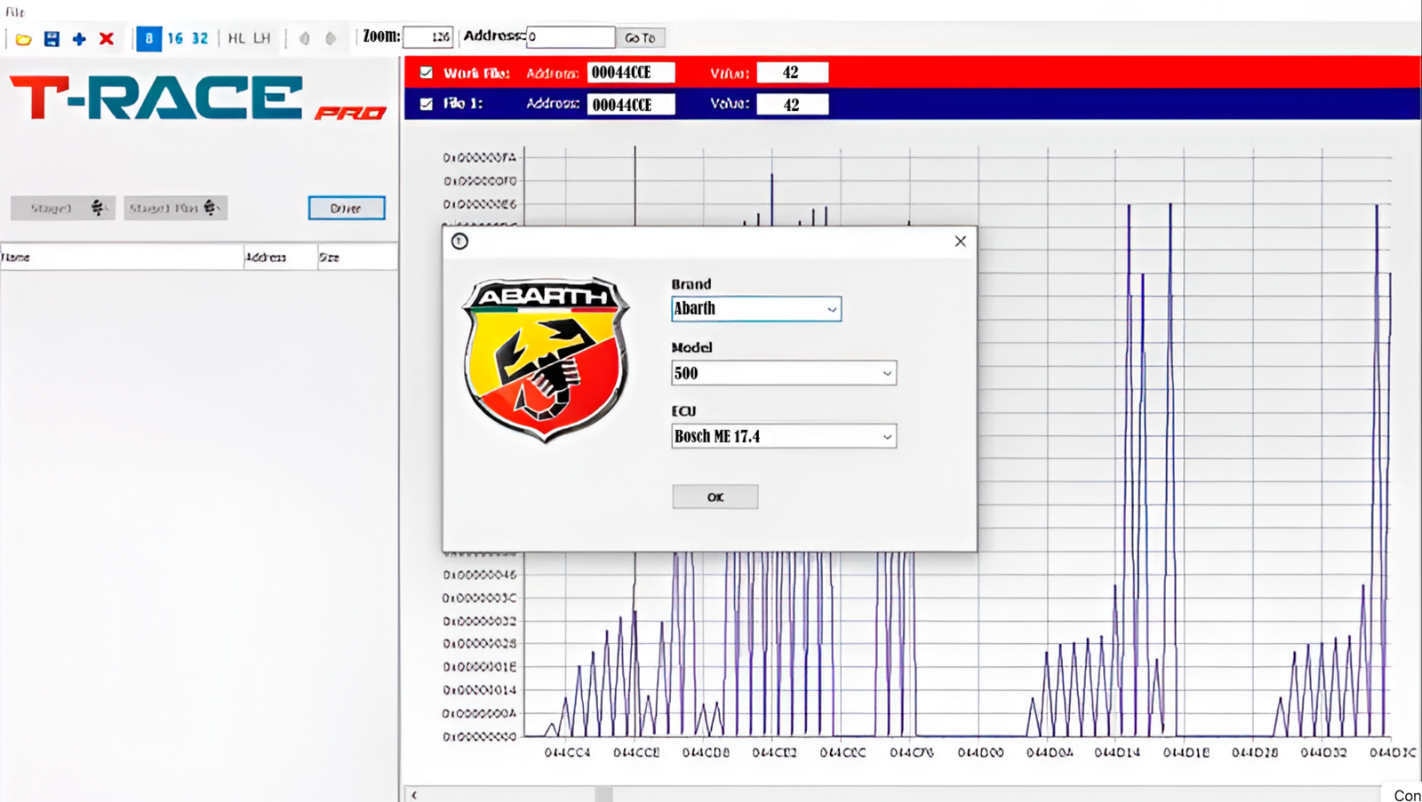The image size is (1422, 802).
Task: Click the red X delete icon
Action: coord(106,38)
